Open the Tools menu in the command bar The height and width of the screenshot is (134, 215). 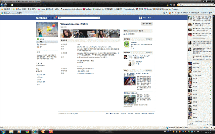[x=204, y=13]
